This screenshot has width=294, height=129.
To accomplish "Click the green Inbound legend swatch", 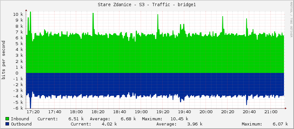I will (7, 119).
